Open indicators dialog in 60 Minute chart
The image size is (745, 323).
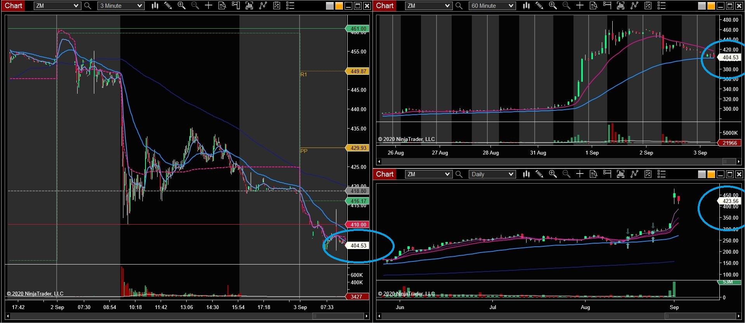pyautogui.click(x=620, y=5)
